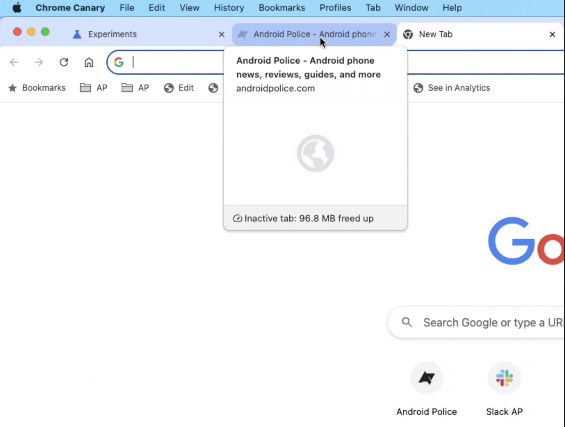565x427 pixels.
Task: Open the Apple menu
Action: tap(17, 8)
